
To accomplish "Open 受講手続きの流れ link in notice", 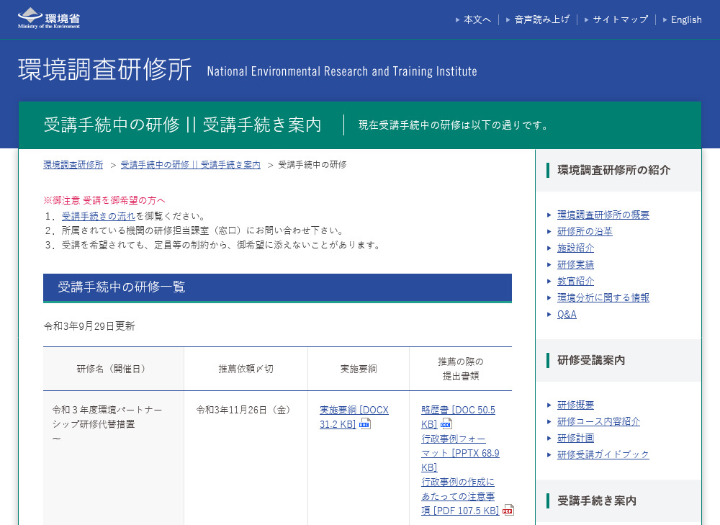I will (99, 216).
